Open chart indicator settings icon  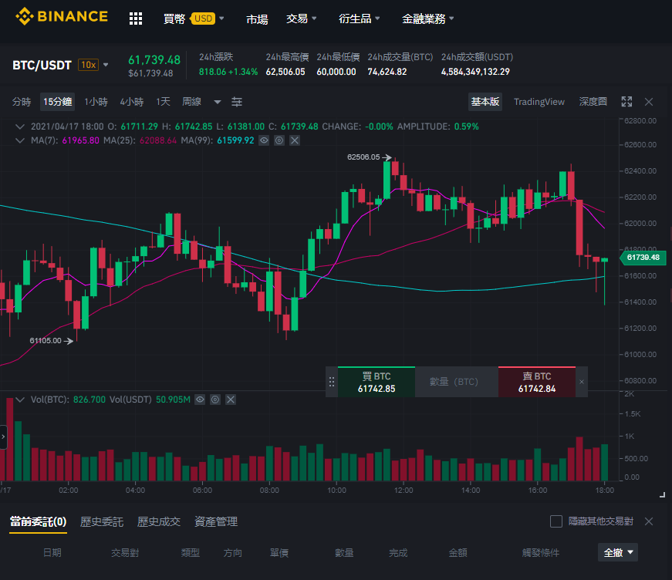click(237, 102)
